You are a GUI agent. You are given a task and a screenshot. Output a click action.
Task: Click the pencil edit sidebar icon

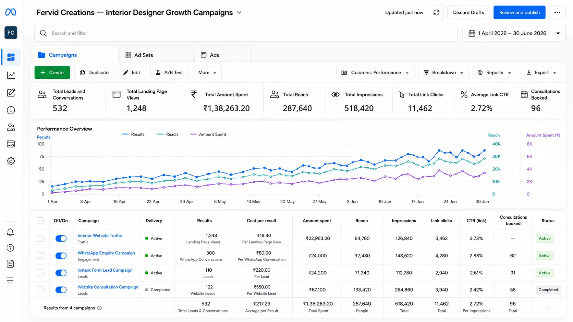pyautogui.click(x=11, y=92)
